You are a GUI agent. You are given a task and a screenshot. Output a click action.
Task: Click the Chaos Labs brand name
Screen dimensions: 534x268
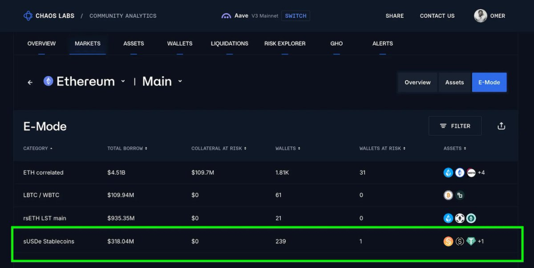[x=55, y=16]
